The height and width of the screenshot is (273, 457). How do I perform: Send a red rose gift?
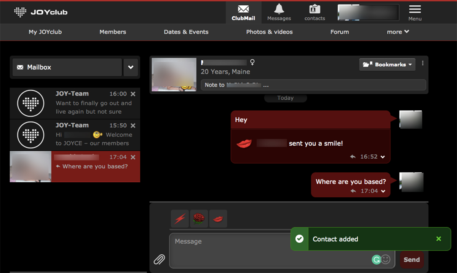coord(199,219)
